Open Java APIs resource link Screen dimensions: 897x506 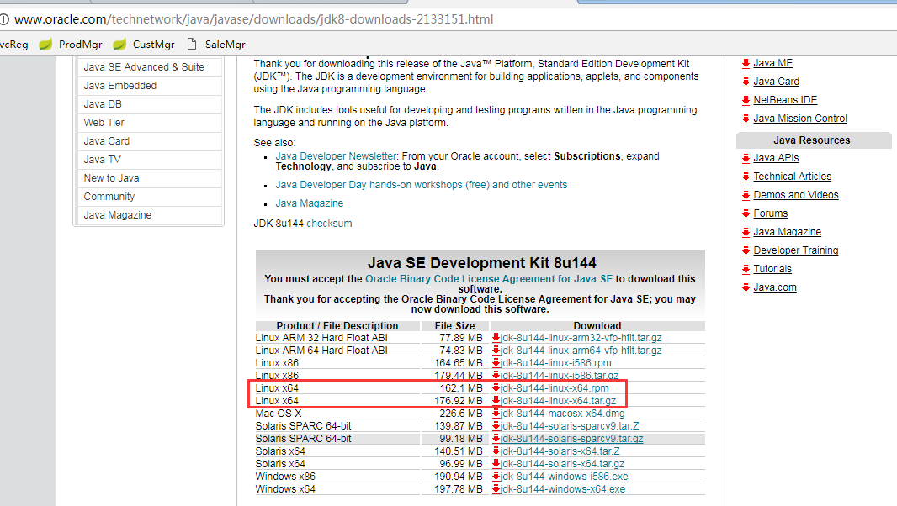click(x=776, y=158)
